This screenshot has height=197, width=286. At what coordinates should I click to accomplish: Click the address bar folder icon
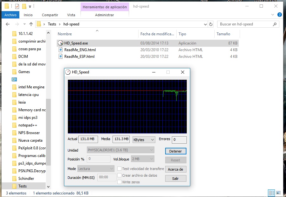[x=39, y=24]
